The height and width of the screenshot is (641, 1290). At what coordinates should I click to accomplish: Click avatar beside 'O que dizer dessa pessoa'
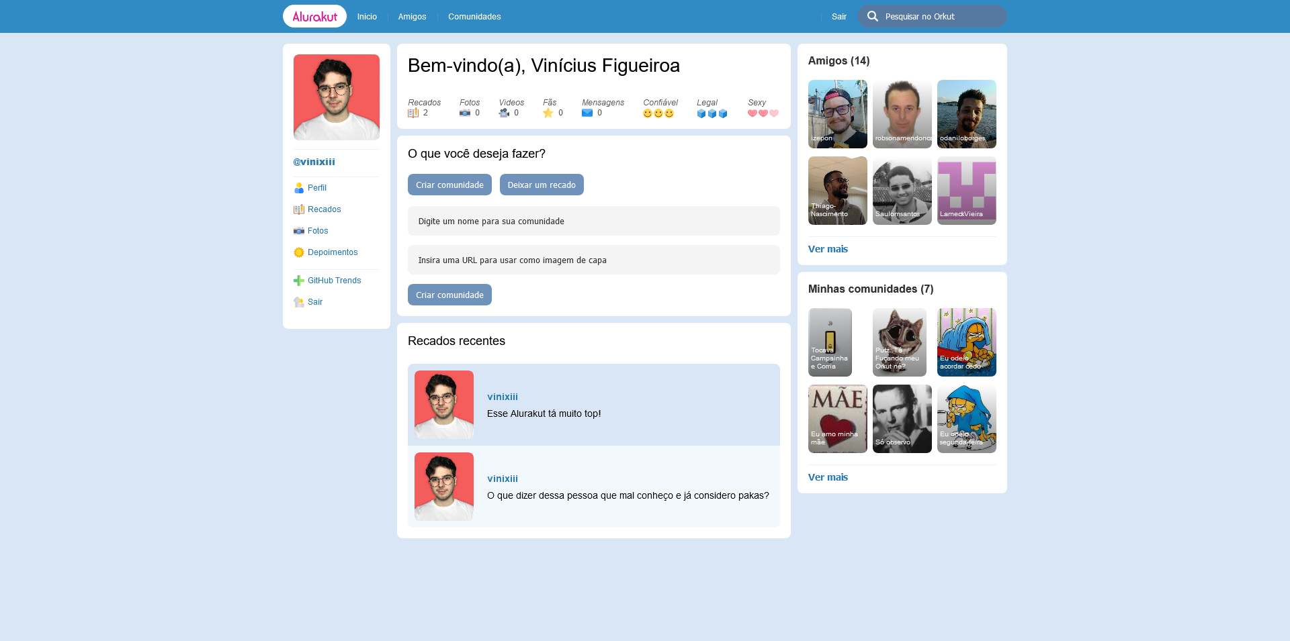pyautogui.click(x=444, y=487)
